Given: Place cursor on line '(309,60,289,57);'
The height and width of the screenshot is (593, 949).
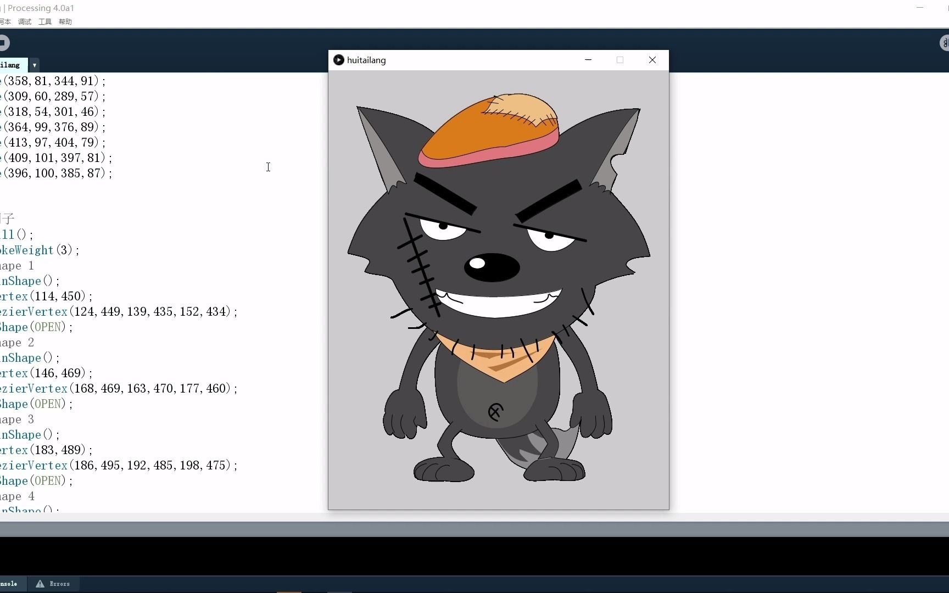Looking at the screenshot, I should (x=53, y=96).
